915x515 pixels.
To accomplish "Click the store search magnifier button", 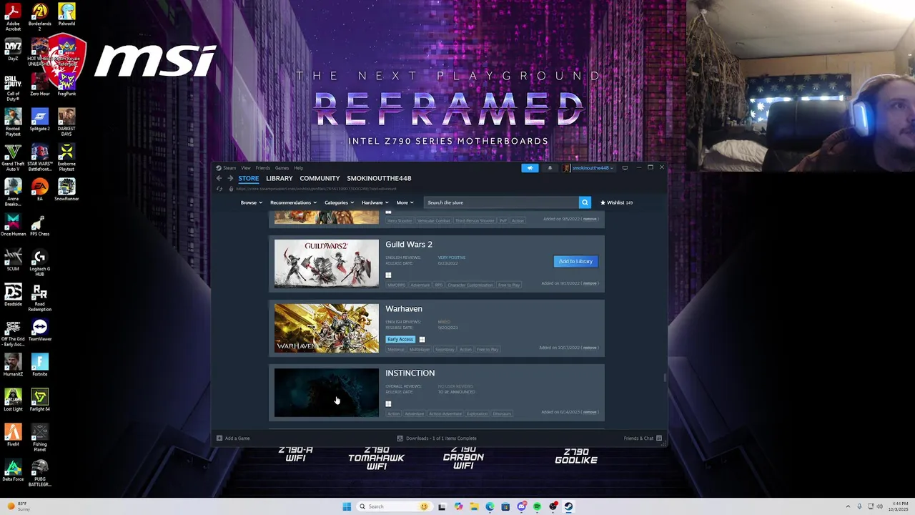I will click(585, 202).
